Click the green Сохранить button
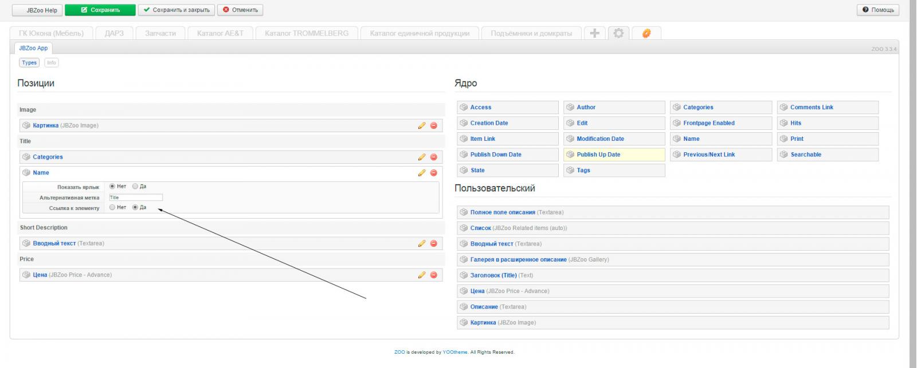917x368 pixels. 100,10
